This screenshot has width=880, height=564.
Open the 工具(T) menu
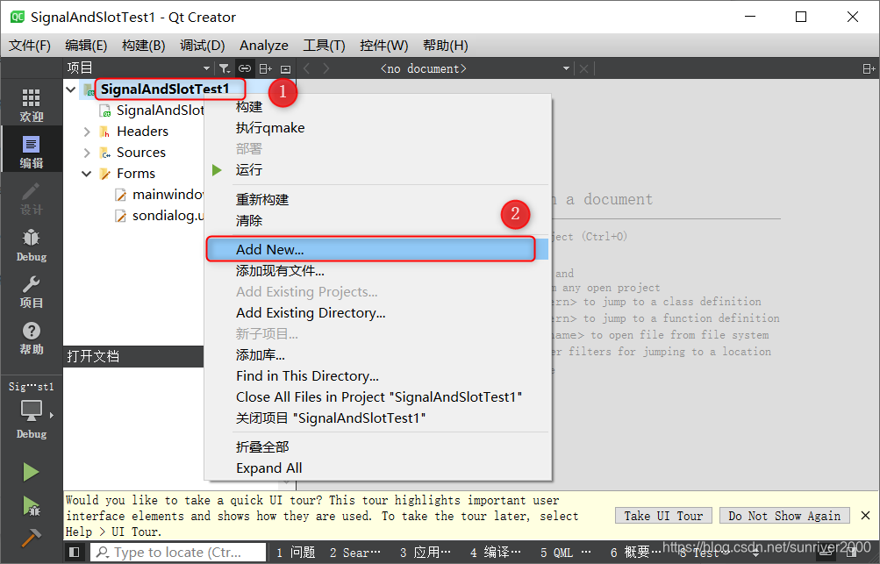[324, 45]
